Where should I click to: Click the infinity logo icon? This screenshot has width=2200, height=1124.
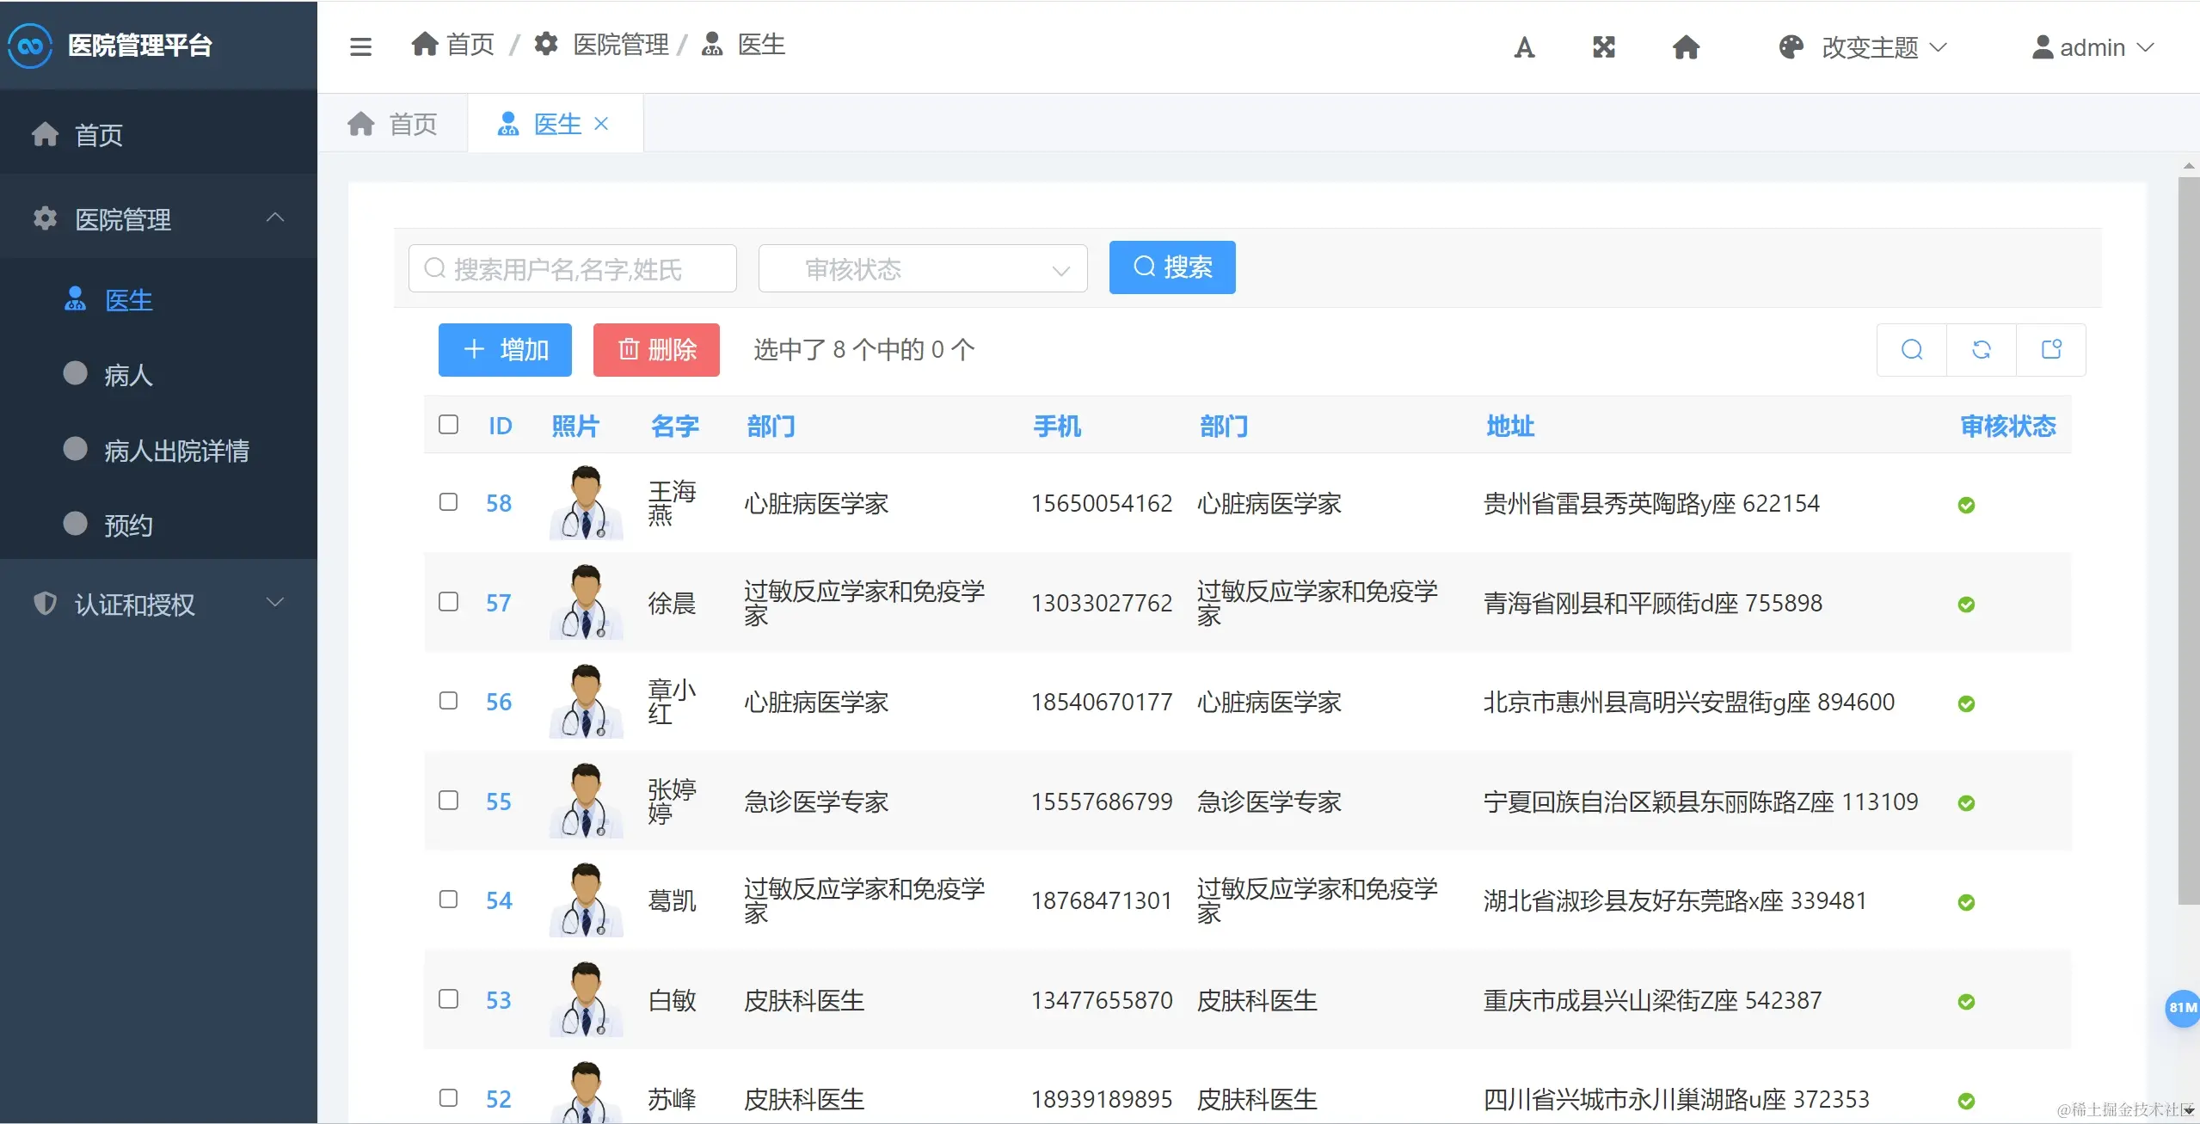30,46
